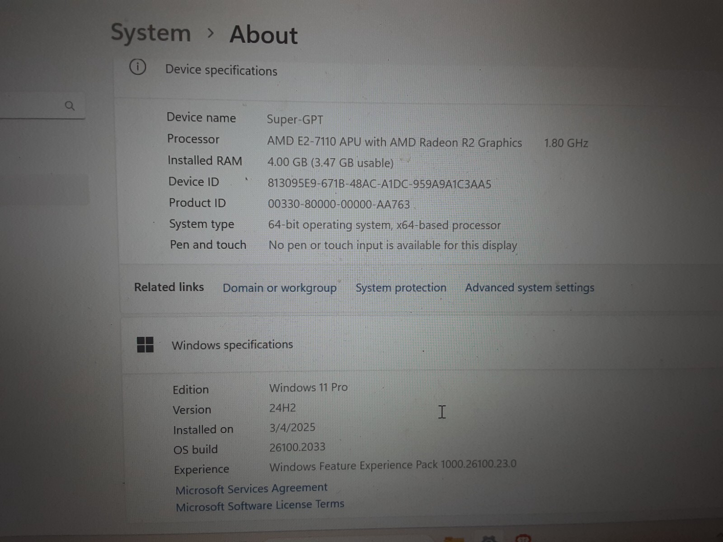Click the Product ID label
This screenshot has width=723, height=542.
pos(197,203)
